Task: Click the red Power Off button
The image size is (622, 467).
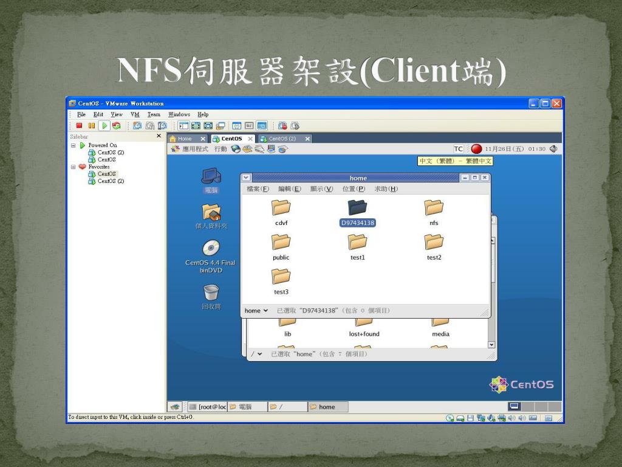Action: (80, 125)
